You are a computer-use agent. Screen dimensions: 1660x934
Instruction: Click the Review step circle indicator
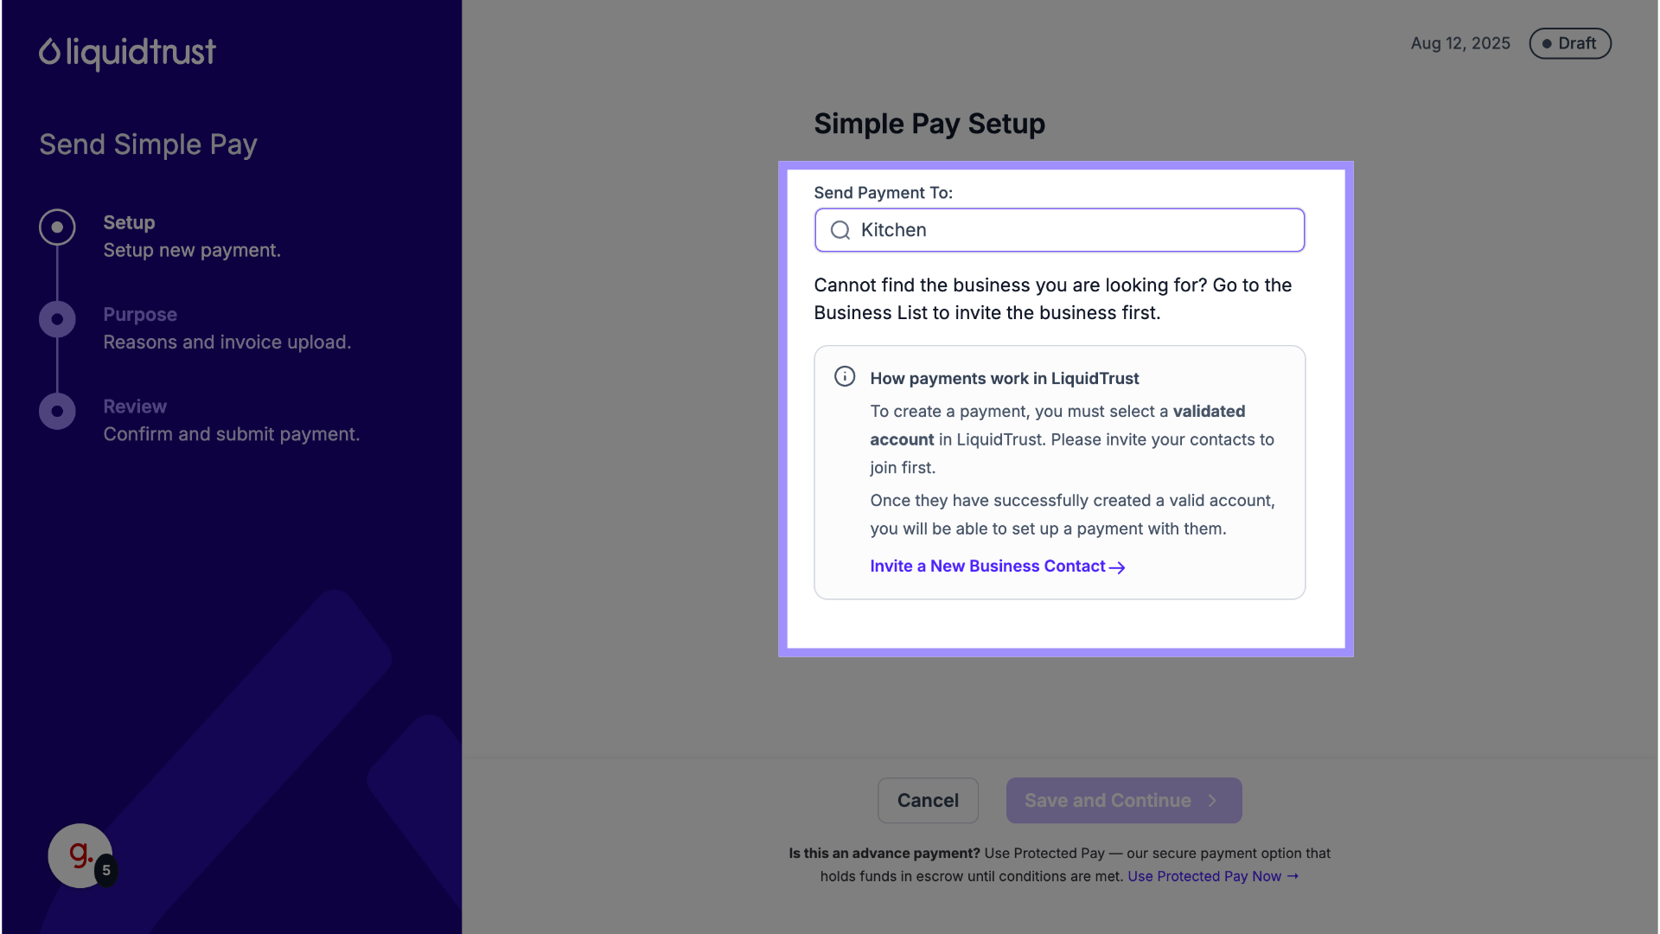click(x=57, y=412)
